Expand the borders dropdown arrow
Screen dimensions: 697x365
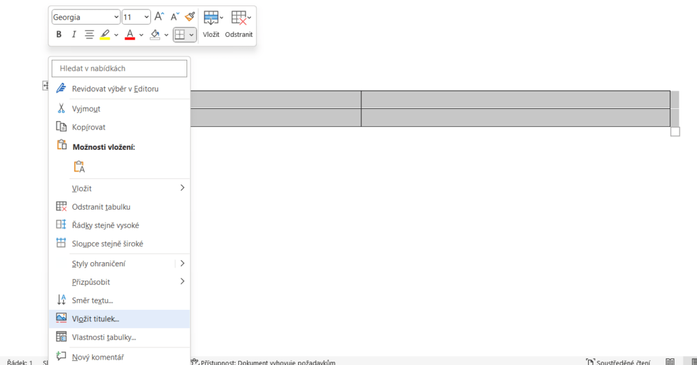tap(192, 35)
